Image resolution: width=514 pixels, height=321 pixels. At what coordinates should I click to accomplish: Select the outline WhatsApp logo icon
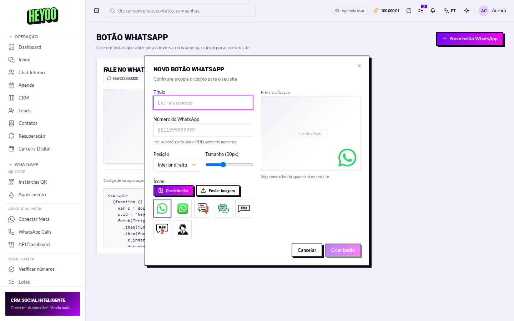pos(162,209)
